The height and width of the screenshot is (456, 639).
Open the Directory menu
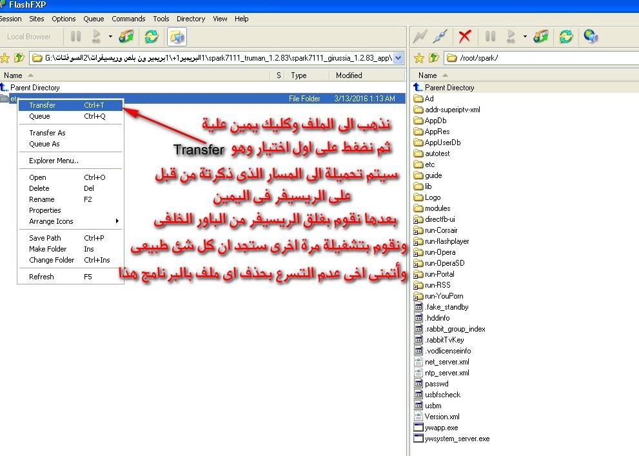pos(191,19)
